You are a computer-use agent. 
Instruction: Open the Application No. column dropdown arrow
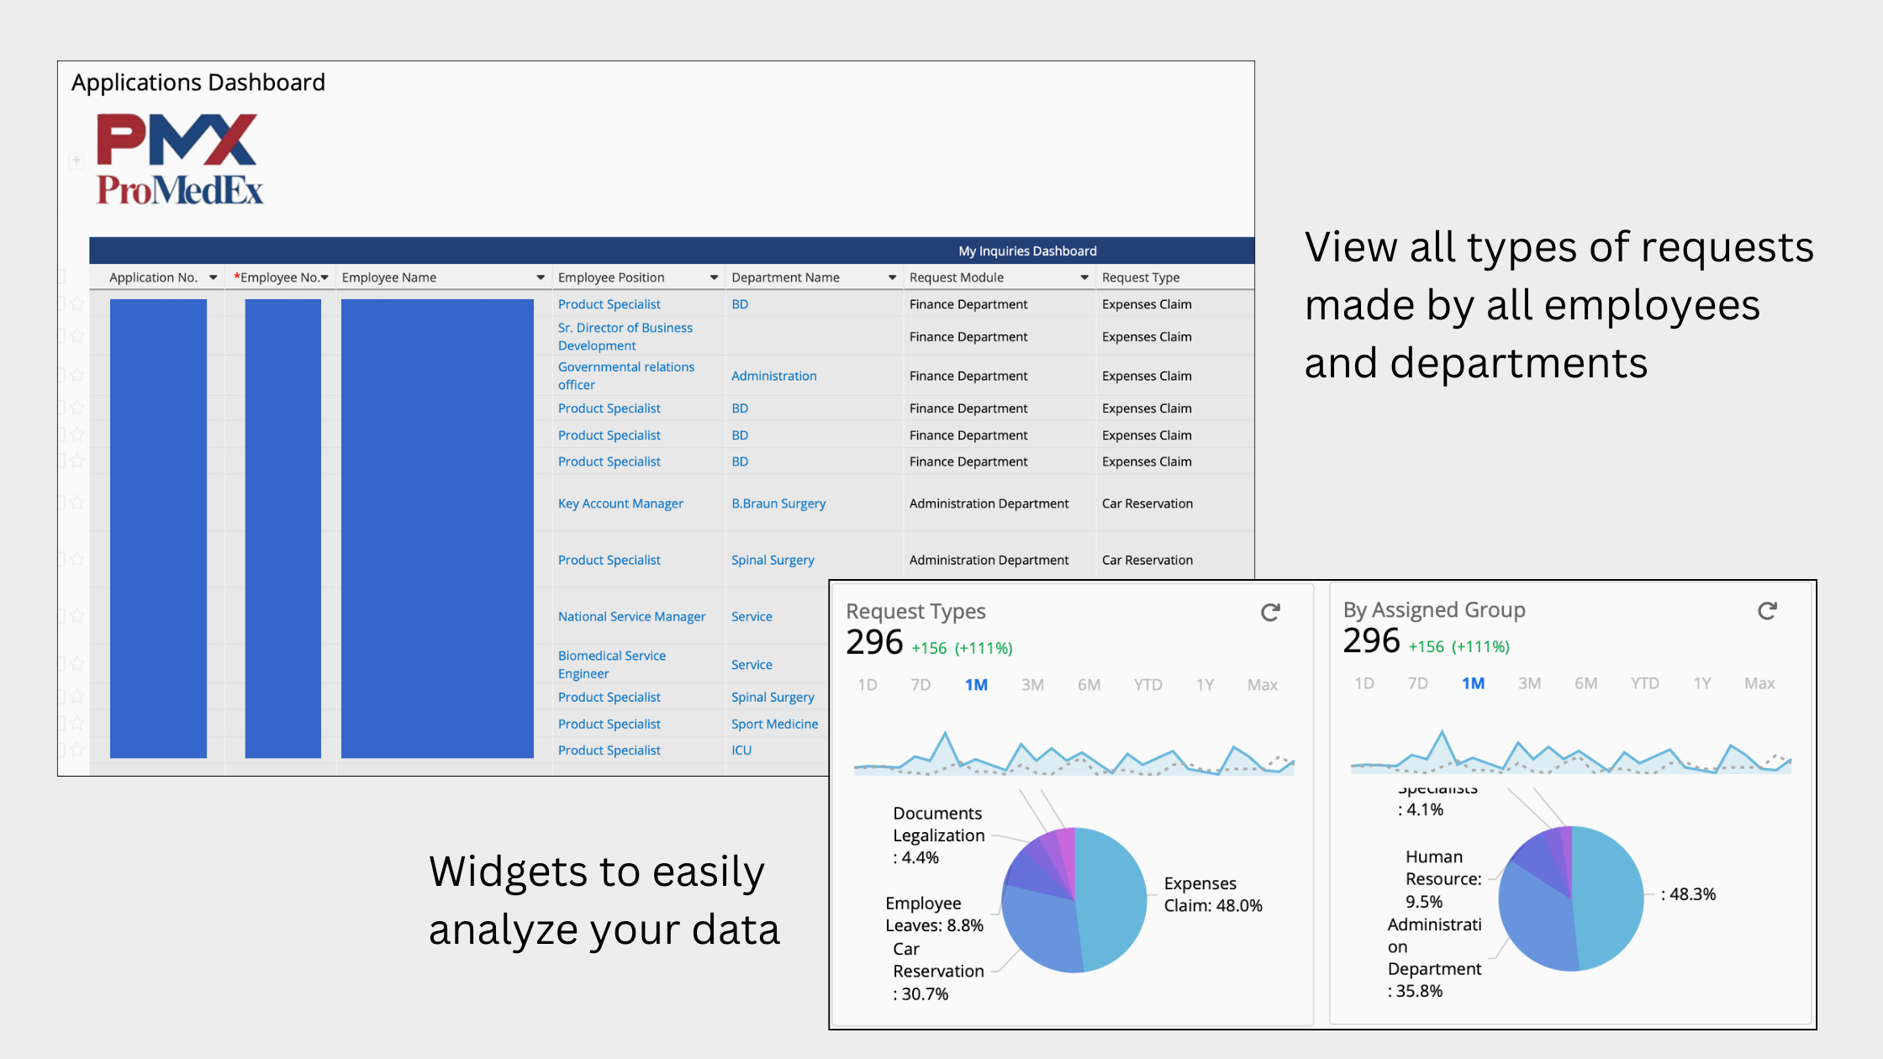coord(214,277)
